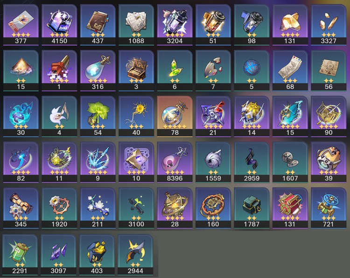Click the purple crystal shards showing 3097

pyautogui.click(x=58, y=254)
